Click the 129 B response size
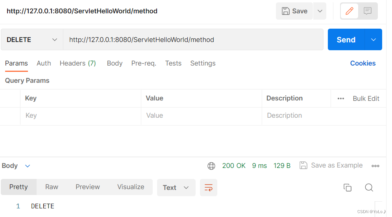Viewport: 392px width, 217px height. pyautogui.click(x=282, y=166)
